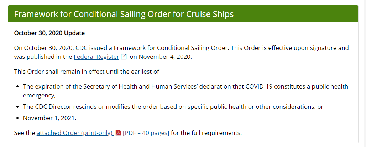Viewport: 366px width, 147px height.
Task: Click the [PDF – 40 pages] label
Action: [146, 133]
